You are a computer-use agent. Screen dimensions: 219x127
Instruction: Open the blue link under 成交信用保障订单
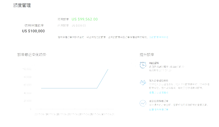(159, 110)
